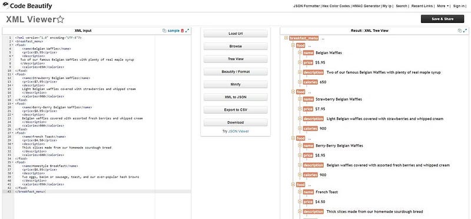The width and height of the screenshot is (471, 219).
Task: Click the Beautify / Format button
Action: click(235, 72)
